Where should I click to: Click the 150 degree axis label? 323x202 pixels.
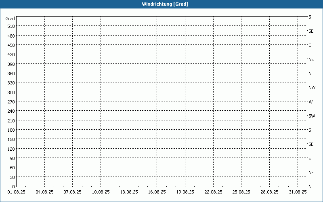(x=11, y=139)
